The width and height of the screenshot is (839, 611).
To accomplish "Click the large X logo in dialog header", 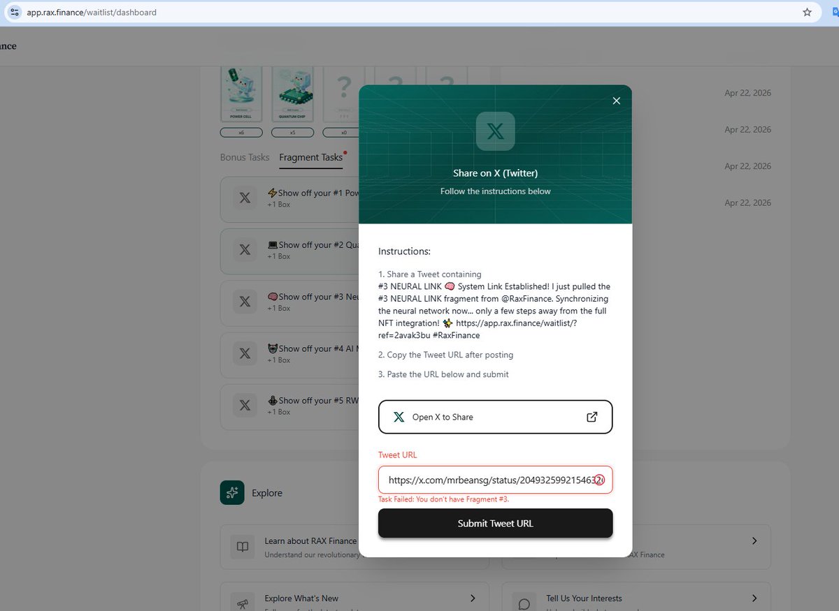I will click(495, 131).
